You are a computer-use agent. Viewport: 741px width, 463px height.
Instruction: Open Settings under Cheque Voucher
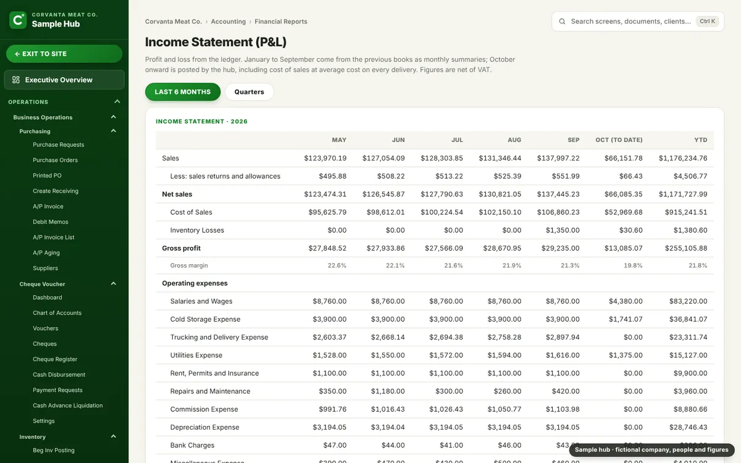pyautogui.click(x=44, y=420)
